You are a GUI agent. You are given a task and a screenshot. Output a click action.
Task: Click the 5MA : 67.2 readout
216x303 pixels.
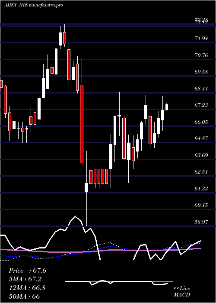[x=25, y=279]
